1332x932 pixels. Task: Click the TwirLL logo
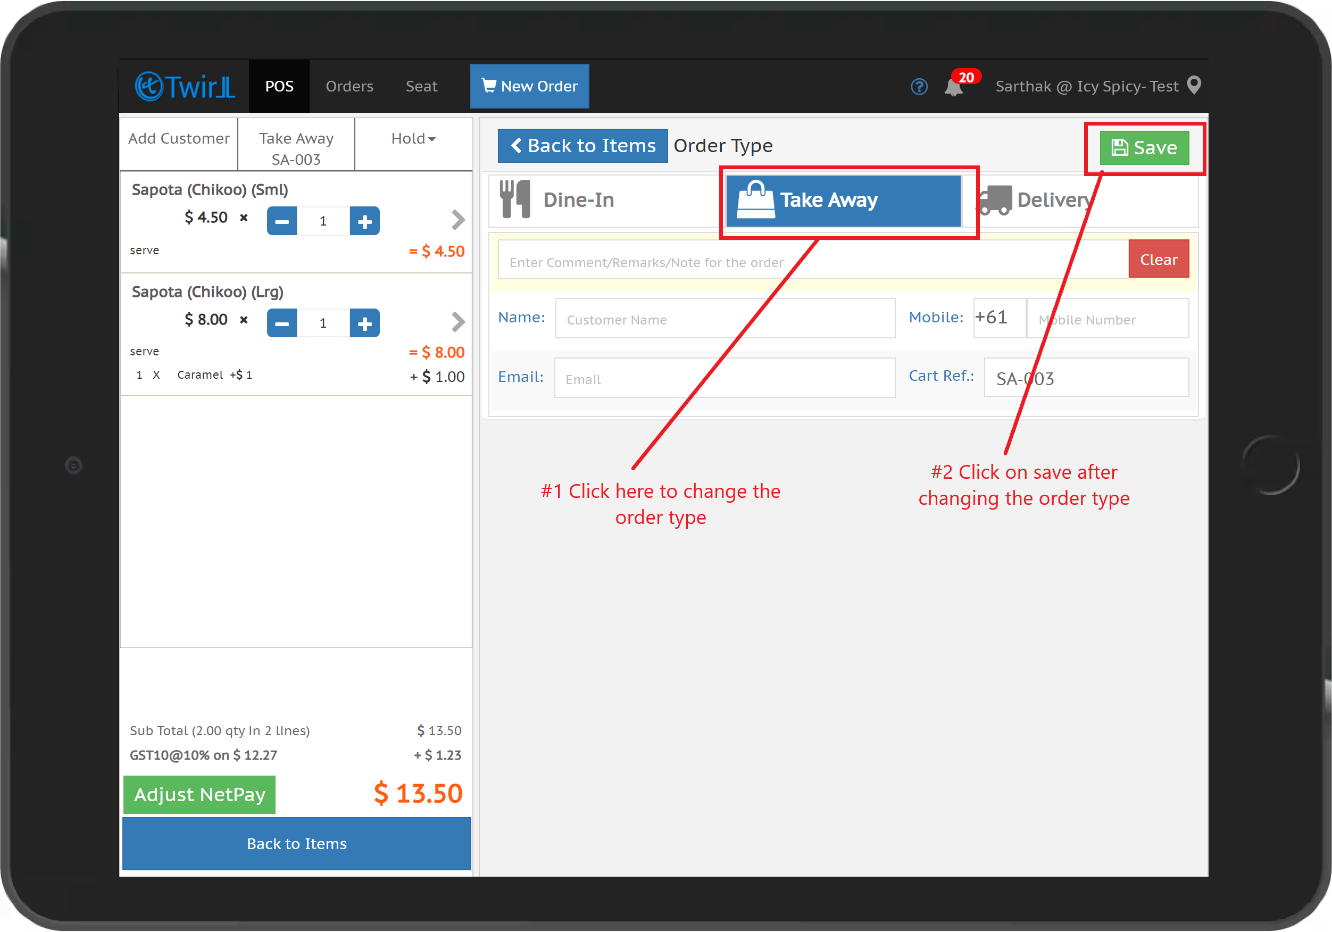pyautogui.click(x=185, y=87)
